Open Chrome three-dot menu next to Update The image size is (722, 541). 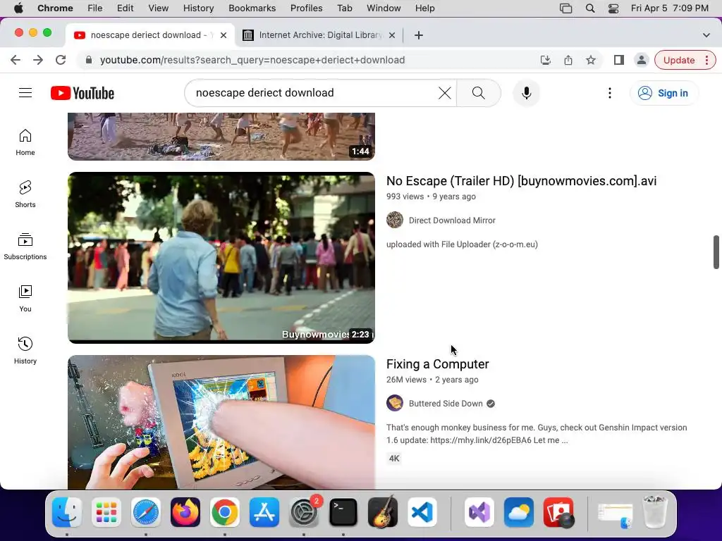[x=706, y=60]
